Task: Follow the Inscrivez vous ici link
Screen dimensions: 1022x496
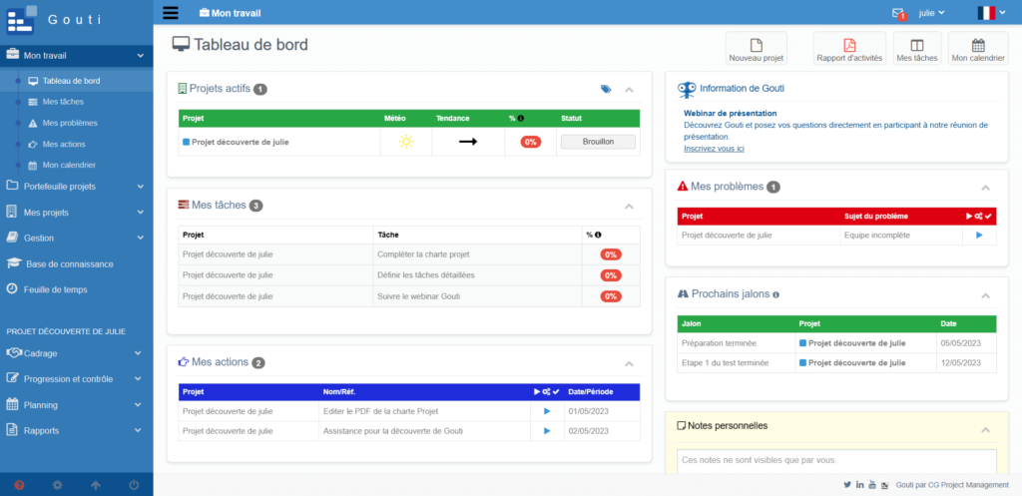Action: (714, 149)
